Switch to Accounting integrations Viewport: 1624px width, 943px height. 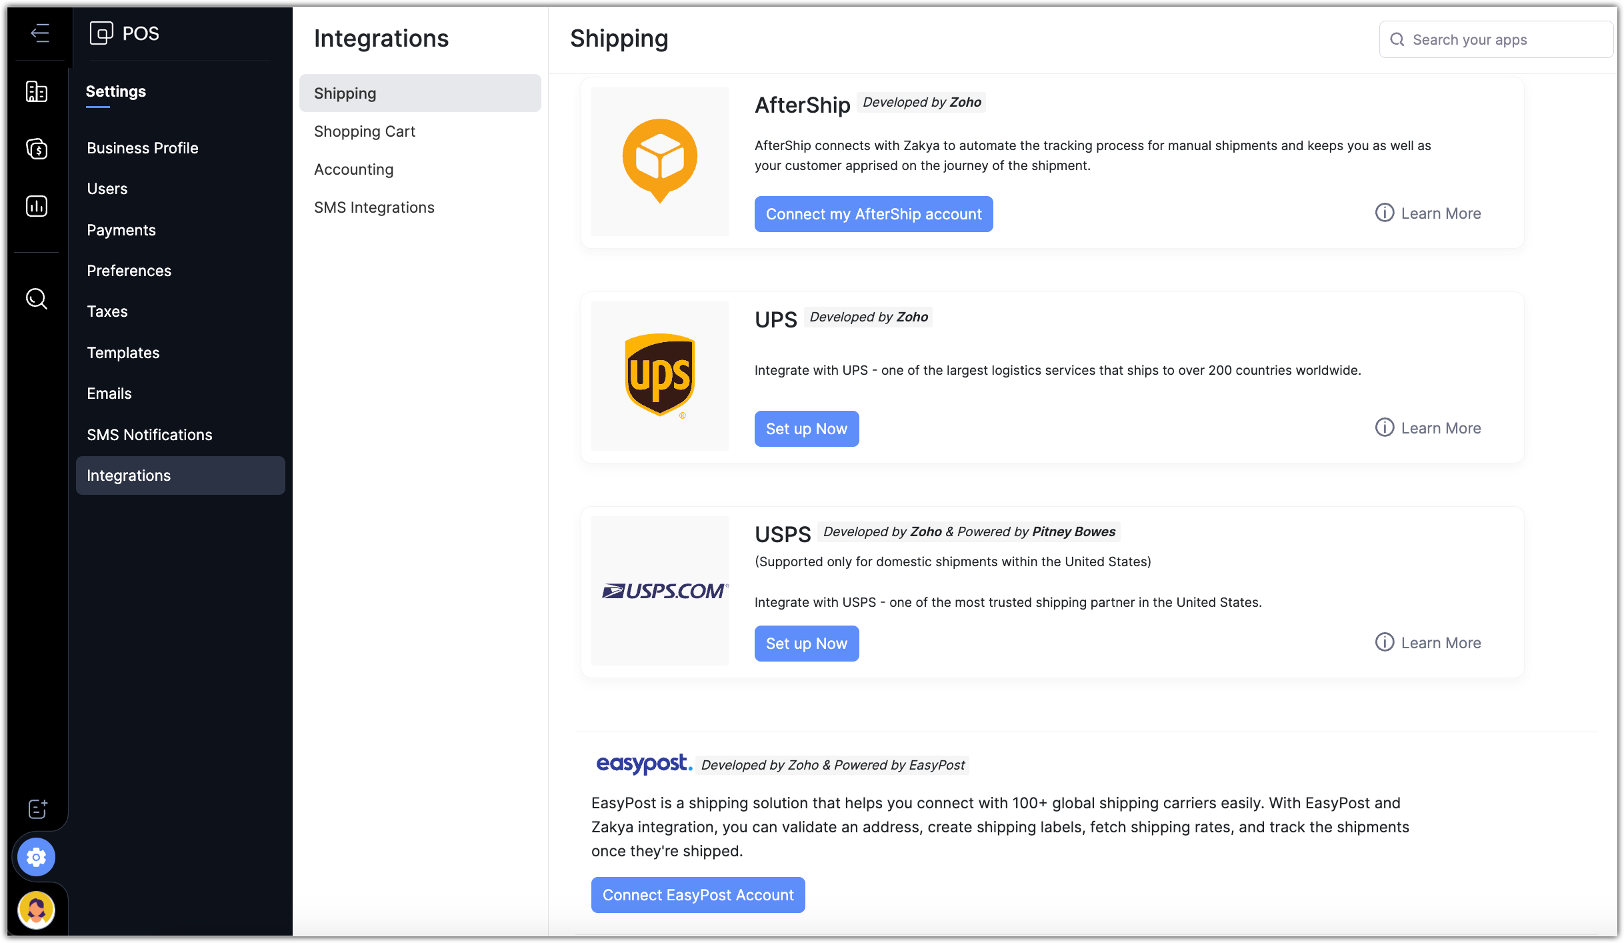[x=354, y=169]
